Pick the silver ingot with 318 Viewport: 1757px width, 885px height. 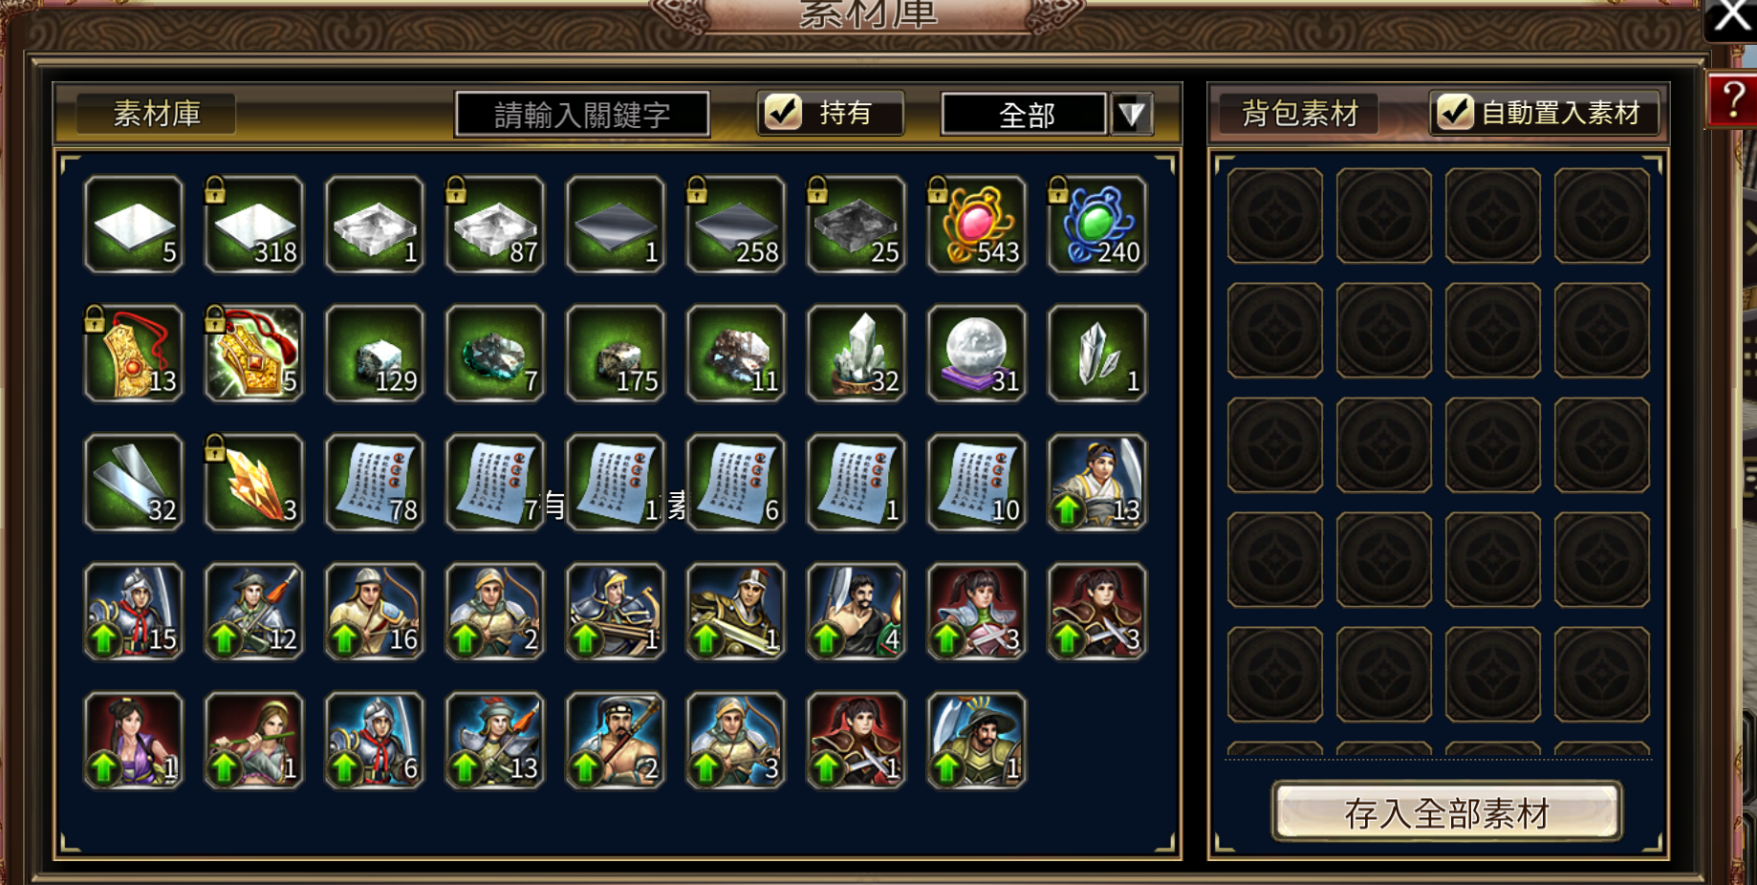(253, 225)
